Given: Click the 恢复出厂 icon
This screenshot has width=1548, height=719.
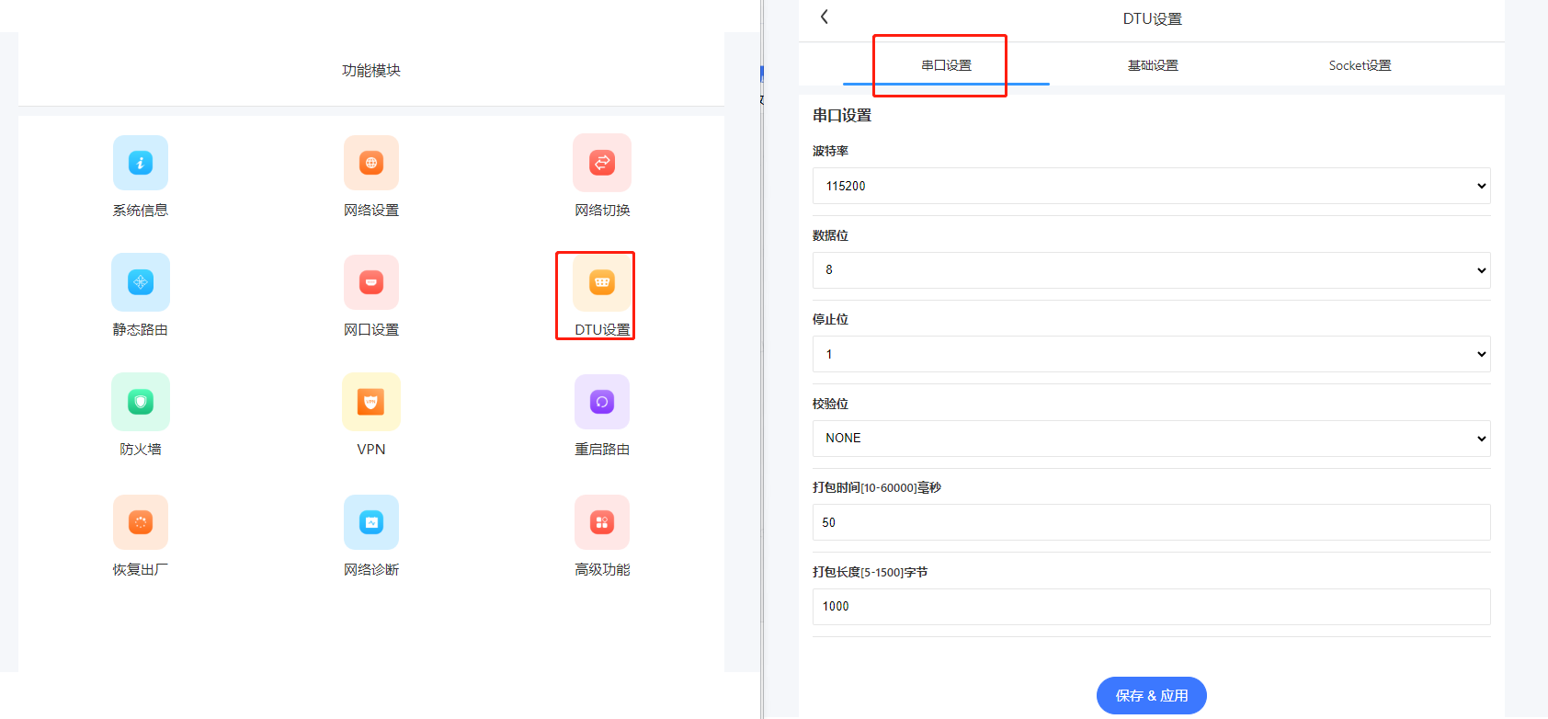Looking at the screenshot, I should point(141,522).
